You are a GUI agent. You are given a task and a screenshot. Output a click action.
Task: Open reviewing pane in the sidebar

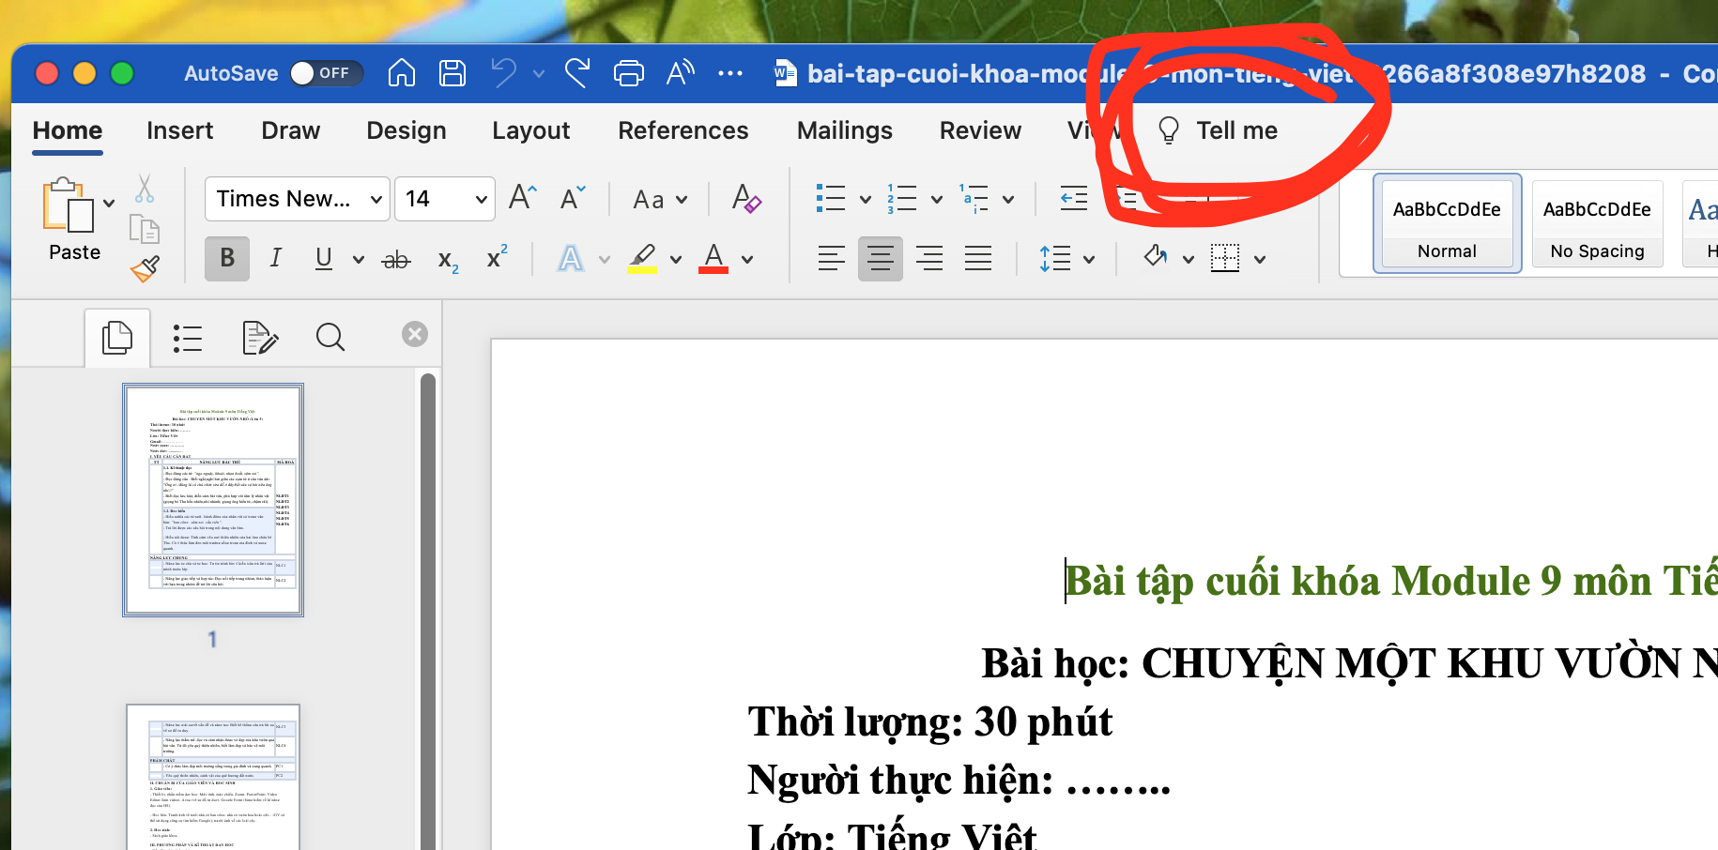coord(260,338)
